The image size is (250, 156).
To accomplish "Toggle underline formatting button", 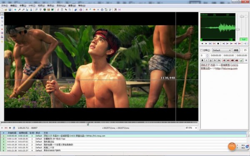I will [x=210, y=60].
